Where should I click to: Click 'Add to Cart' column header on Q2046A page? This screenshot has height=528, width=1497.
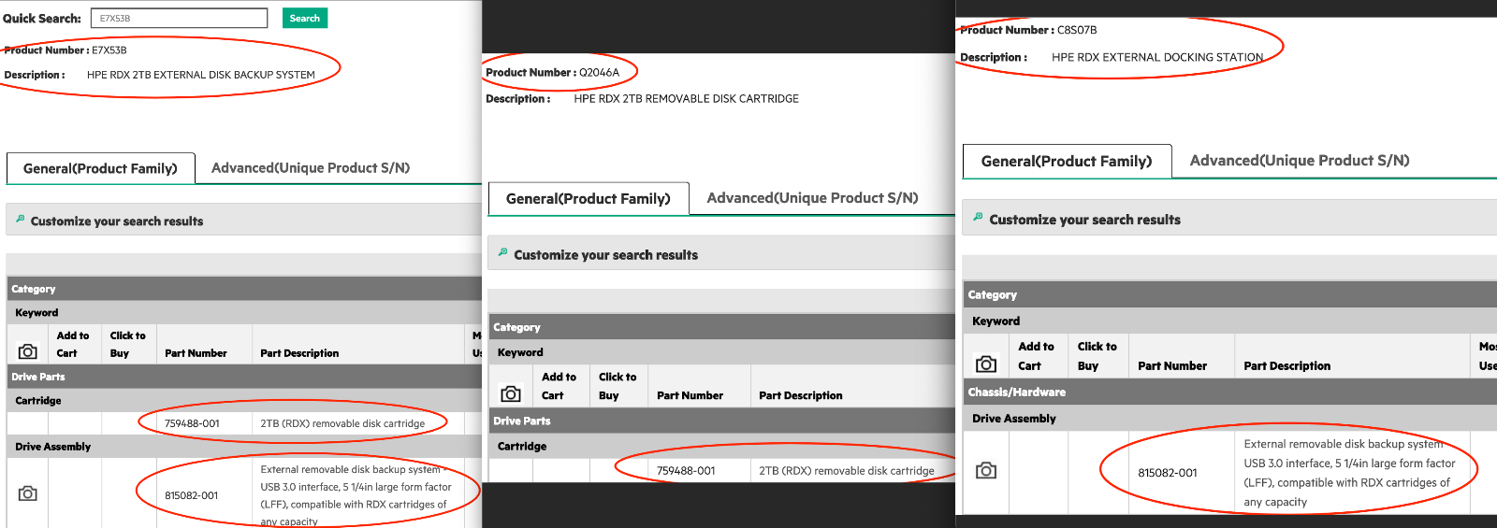559,386
